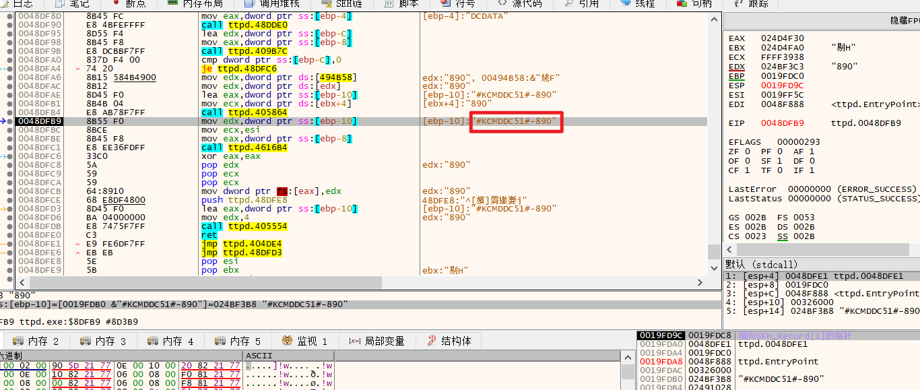Viewport: 920px width, 390px height.
Task: Toggle breakpoint bullet at address 0048DFC6
Action: click(9, 156)
